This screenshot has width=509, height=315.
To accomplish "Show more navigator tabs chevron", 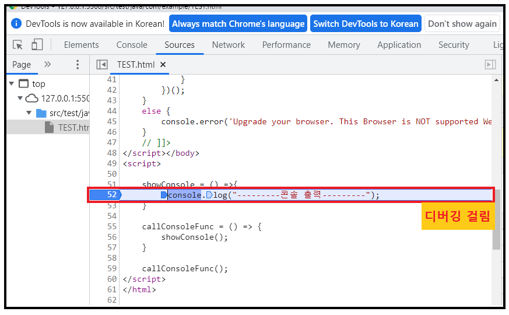I will coord(47,64).
